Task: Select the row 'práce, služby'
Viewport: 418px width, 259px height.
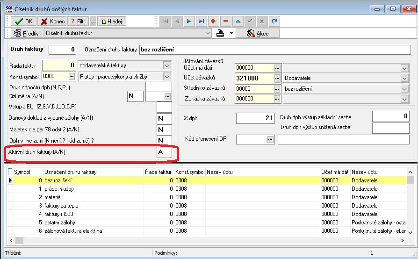Action: [209, 189]
